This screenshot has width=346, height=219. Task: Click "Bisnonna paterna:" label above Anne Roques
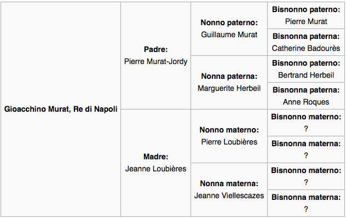point(306,90)
